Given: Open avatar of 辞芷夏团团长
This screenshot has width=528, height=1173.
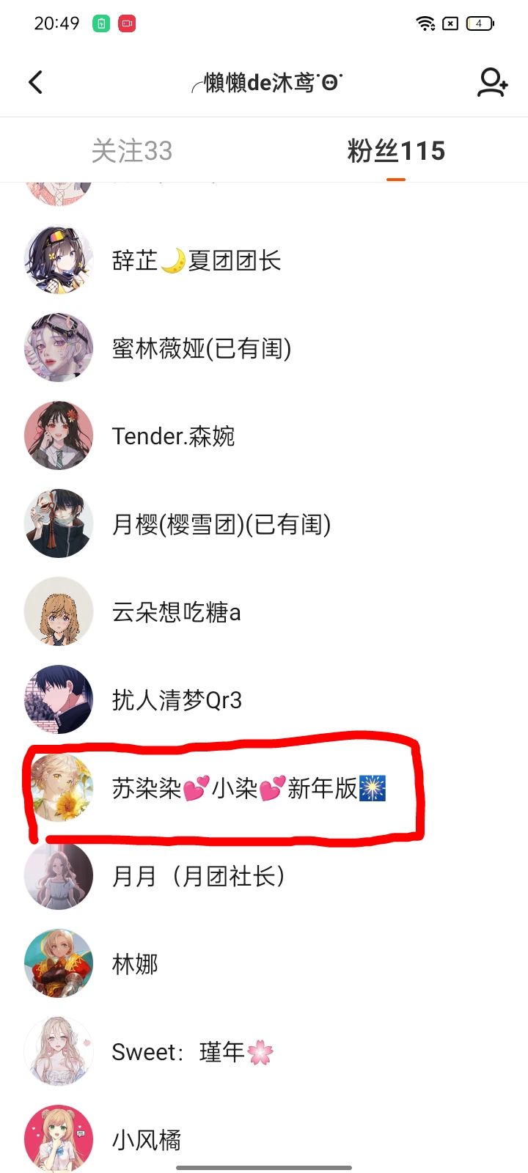Looking at the screenshot, I should point(59,260).
